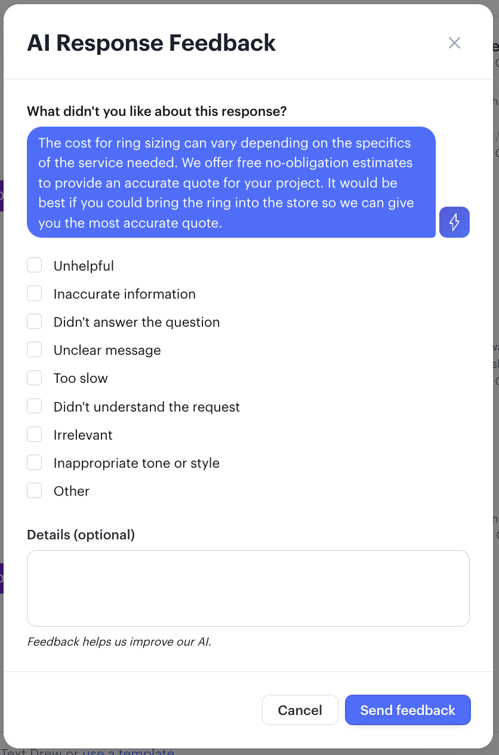This screenshot has width=499, height=755.
Task: Open the use a template link
Action: click(128, 751)
